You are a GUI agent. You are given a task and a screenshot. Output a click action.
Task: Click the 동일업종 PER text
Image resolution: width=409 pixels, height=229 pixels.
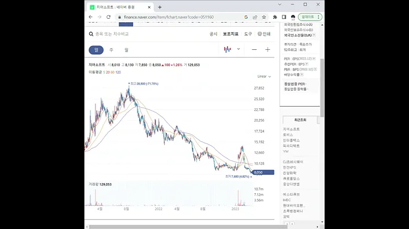[294, 84]
